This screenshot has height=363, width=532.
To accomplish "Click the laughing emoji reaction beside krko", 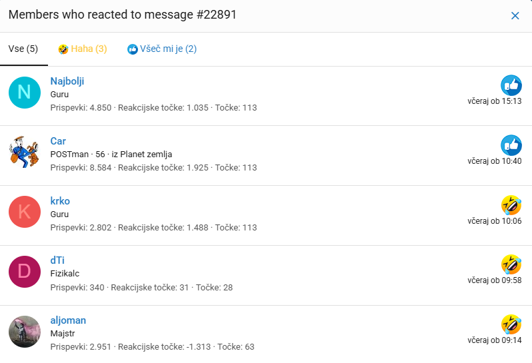I will [x=511, y=205].
